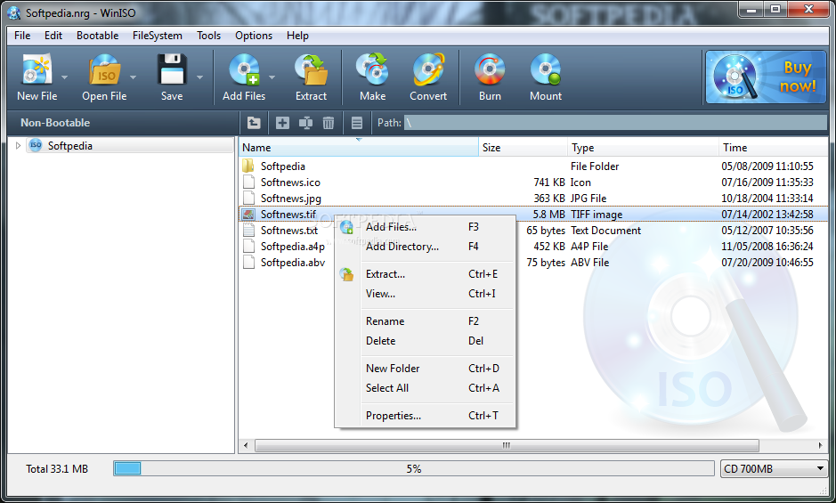Click the Make disc image icon
Screen dimensions: 836x503
click(373, 69)
